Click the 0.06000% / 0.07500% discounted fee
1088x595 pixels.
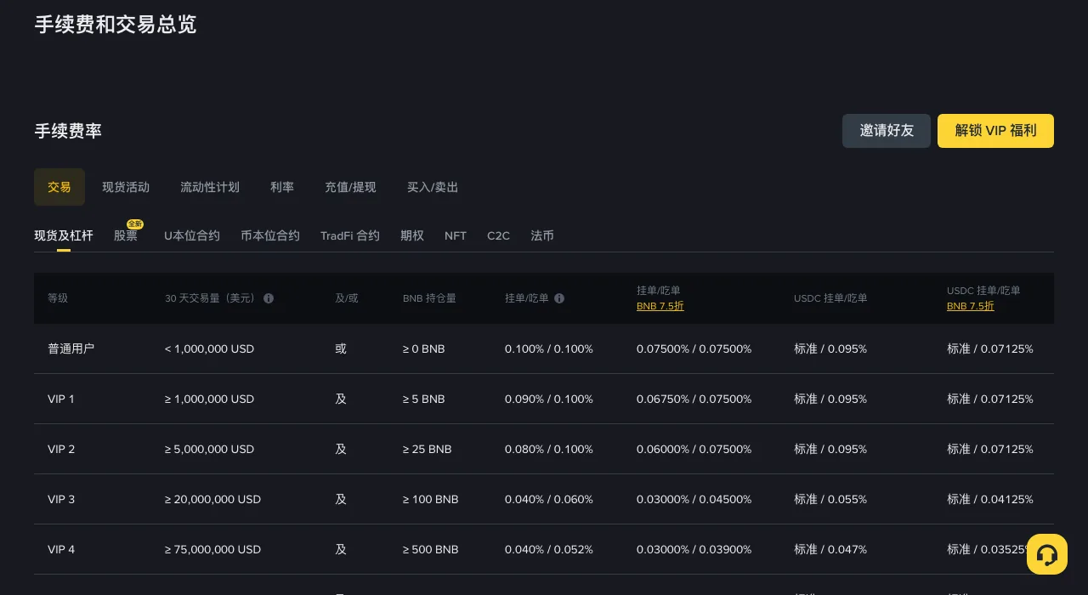pos(694,449)
